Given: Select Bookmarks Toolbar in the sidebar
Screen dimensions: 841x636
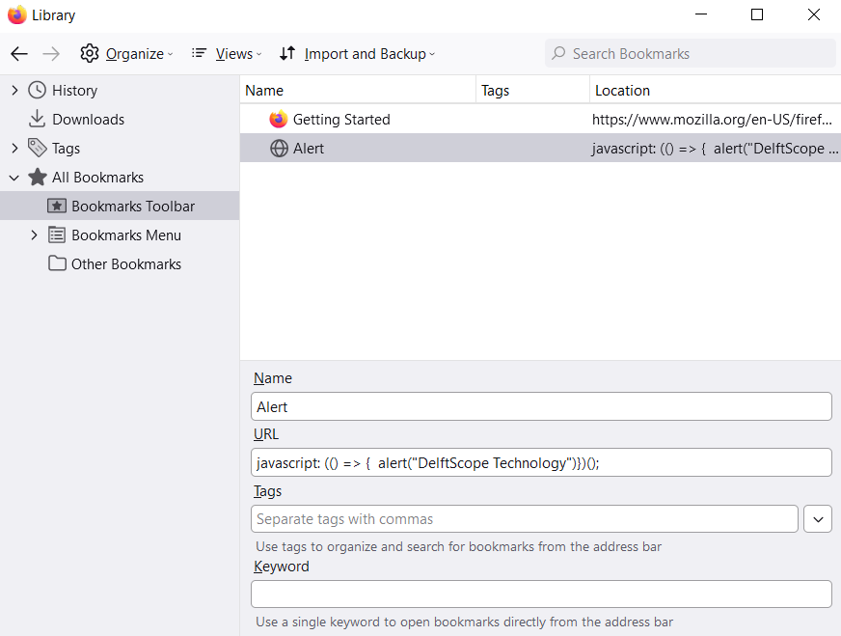Looking at the screenshot, I should 133,207.
